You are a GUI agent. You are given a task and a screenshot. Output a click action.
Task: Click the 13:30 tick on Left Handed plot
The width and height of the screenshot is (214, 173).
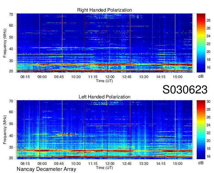pos(144,164)
